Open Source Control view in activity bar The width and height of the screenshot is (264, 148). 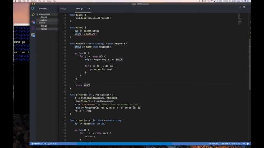point(33,21)
